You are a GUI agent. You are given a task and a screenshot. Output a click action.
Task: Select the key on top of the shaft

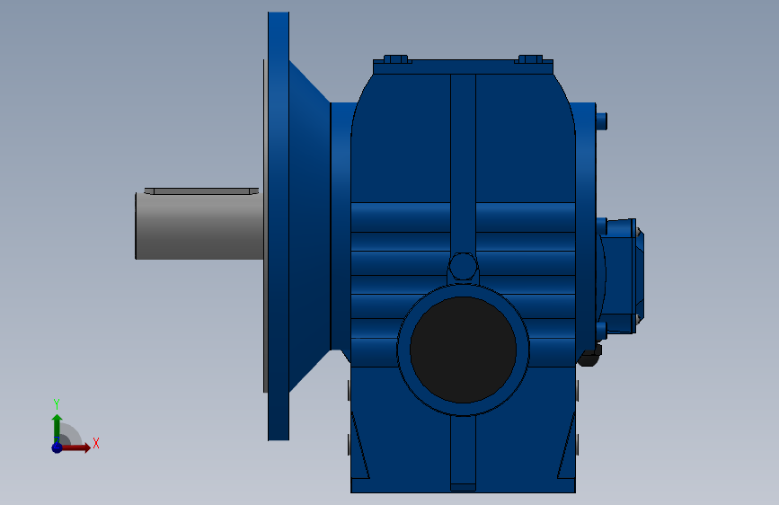(x=201, y=190)
